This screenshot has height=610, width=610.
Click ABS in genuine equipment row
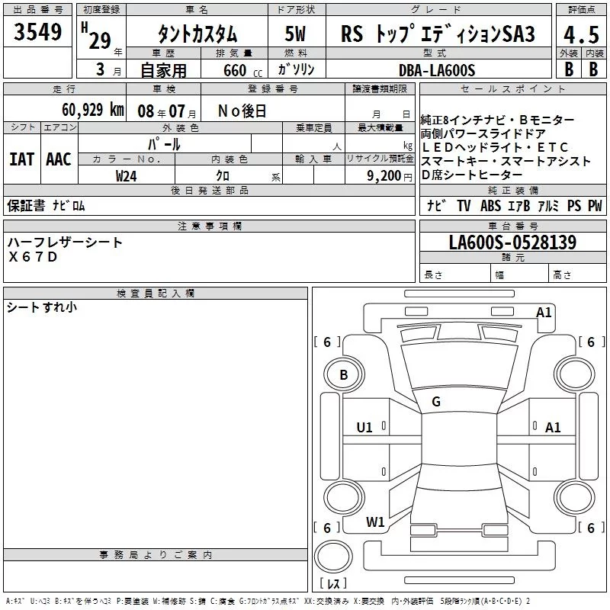coord(490,205)
